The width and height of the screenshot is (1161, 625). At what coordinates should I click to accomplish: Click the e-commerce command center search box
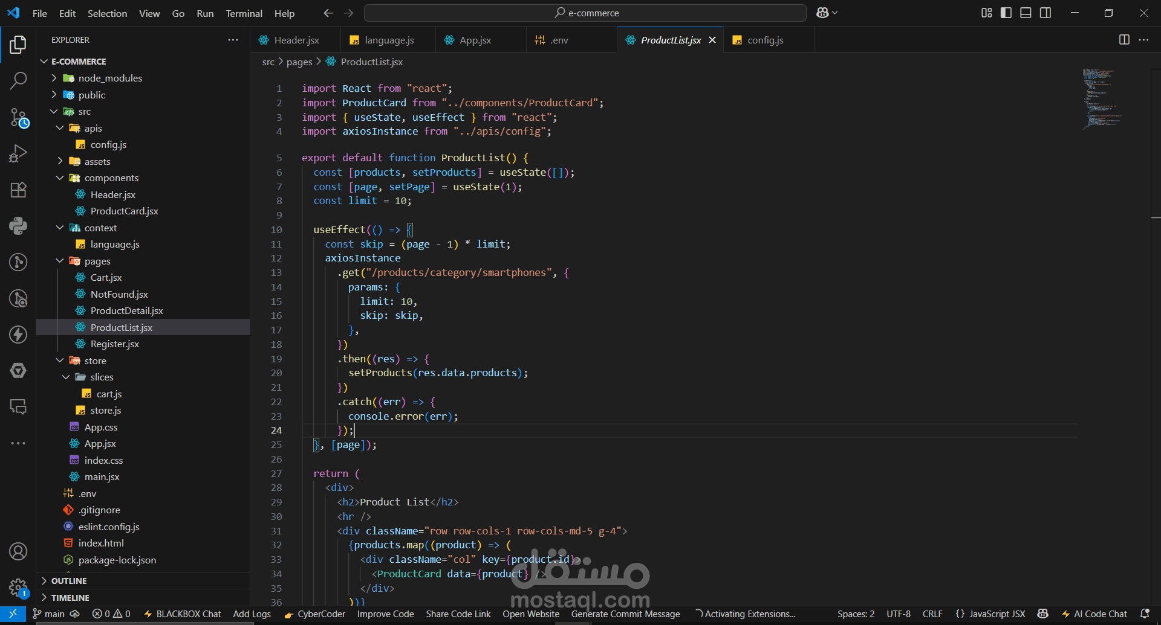coord(585,13)
